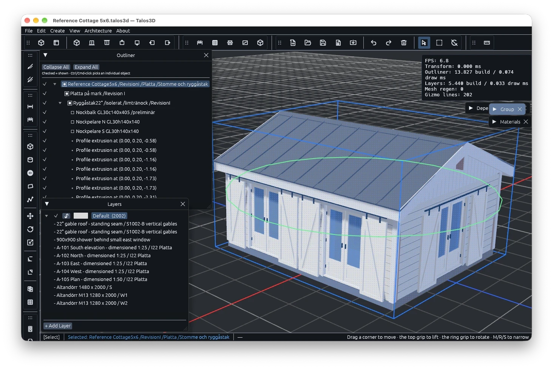Click the ruler measure tool icon
Image resolution: width=553 pixels, height=369 pixels.
pos(487,43)
